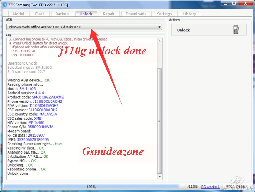255x192 pixels.
Task: Close the Z3X Samsung Tool window
Action: click(245, 4)
